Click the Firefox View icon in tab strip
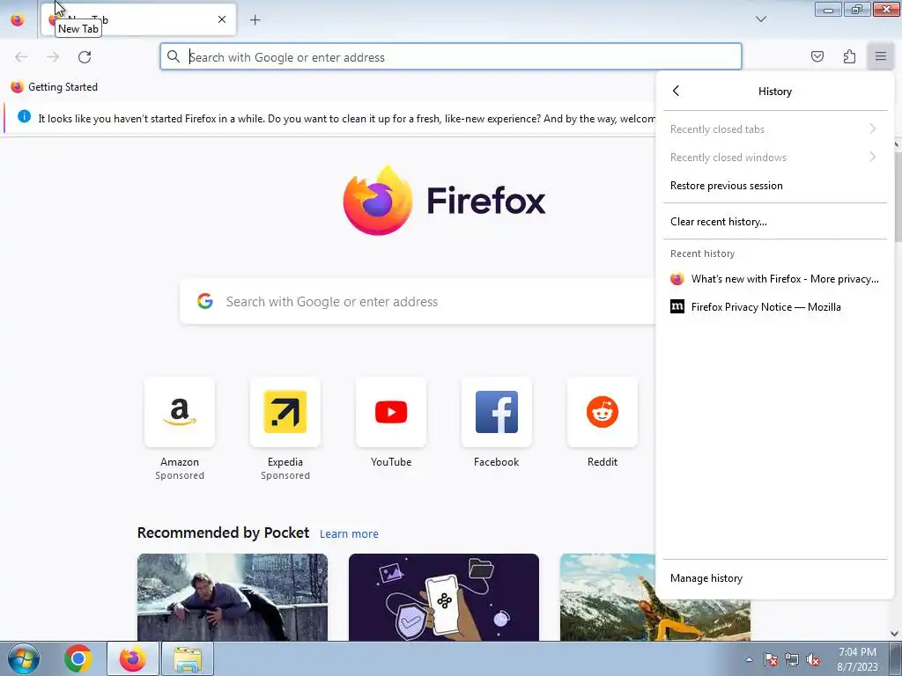The width and height of the screenshot is (902, 676). pyautogui.click(x=18, y=20)
